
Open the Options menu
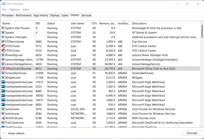(14, 10)
